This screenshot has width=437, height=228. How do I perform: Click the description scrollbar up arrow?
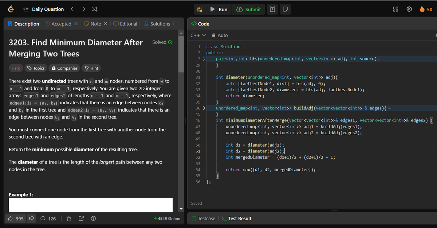tap(181, 33)
